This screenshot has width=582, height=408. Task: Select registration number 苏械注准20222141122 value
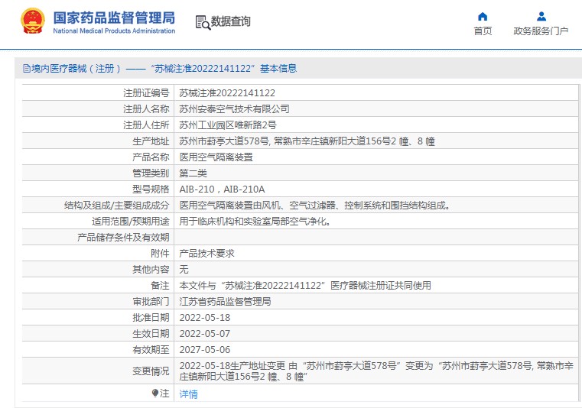[227, 92]
